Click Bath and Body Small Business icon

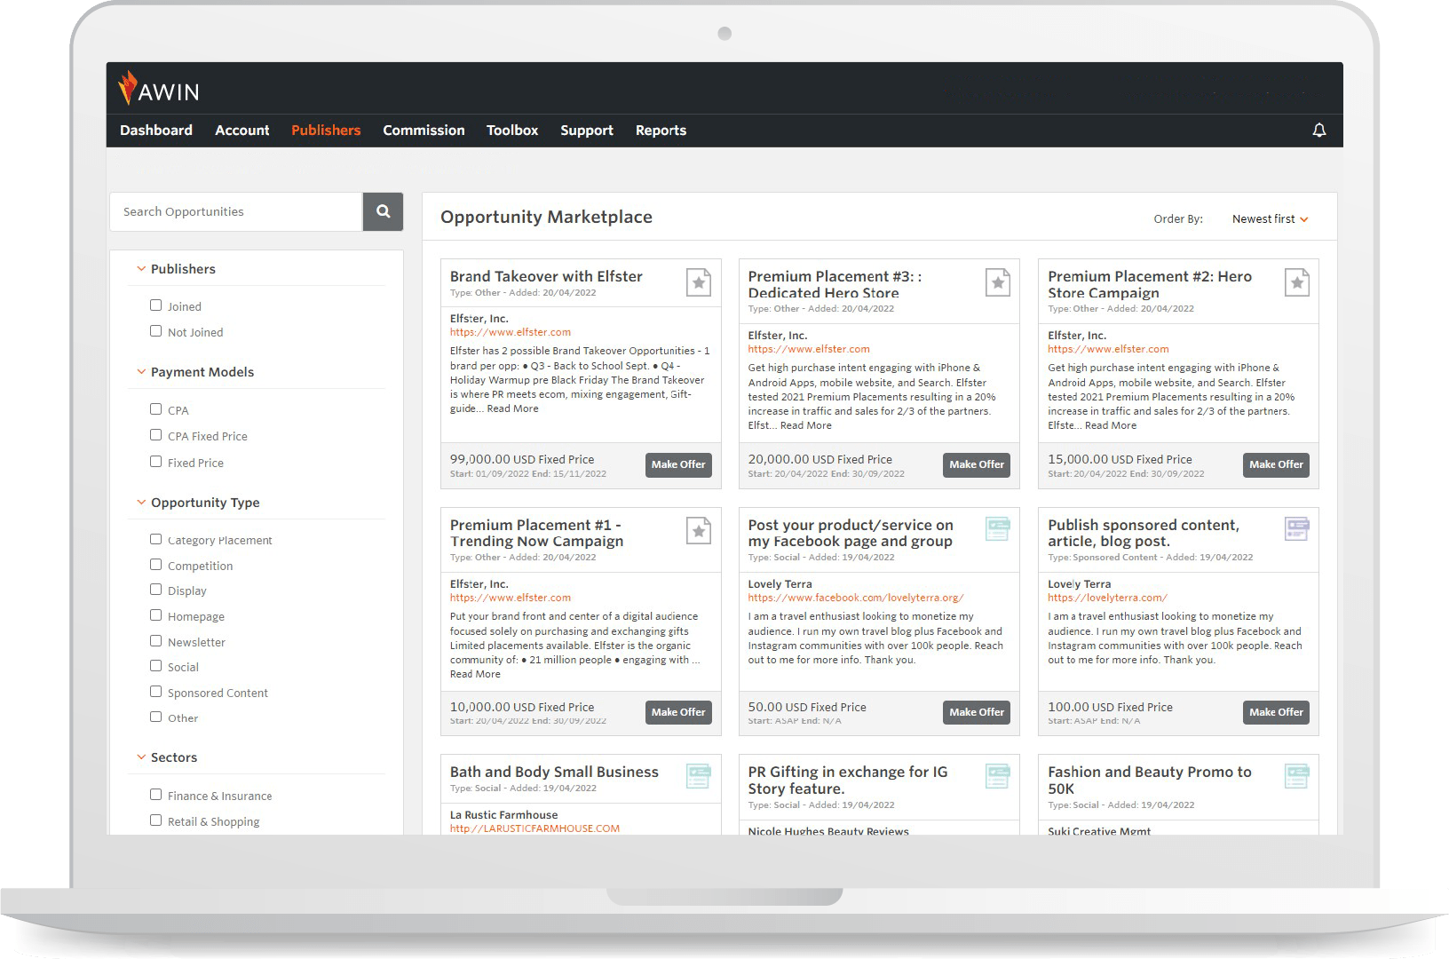point(699,776)
